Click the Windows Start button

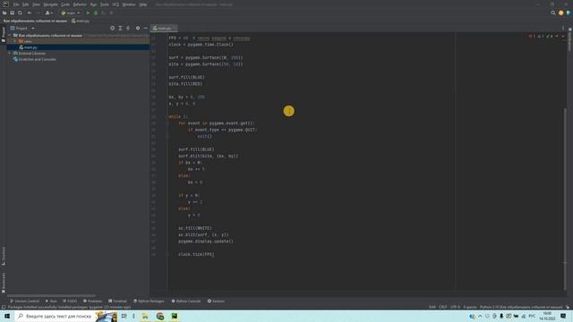(7, 316)
